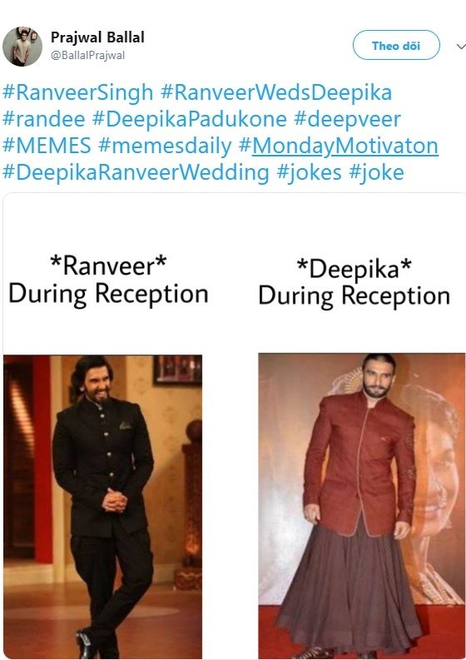
Task: Select the #randee hashtag
Action: point(43,119)
